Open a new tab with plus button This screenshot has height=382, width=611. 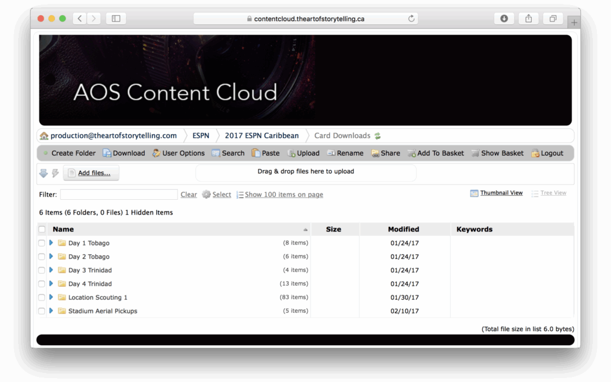coord(574,23)
